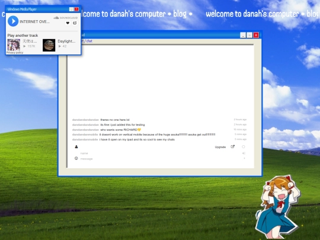Toggle the circle status icon in chat
Viewport: 320px width, 240px height.
tap(244, 147)
